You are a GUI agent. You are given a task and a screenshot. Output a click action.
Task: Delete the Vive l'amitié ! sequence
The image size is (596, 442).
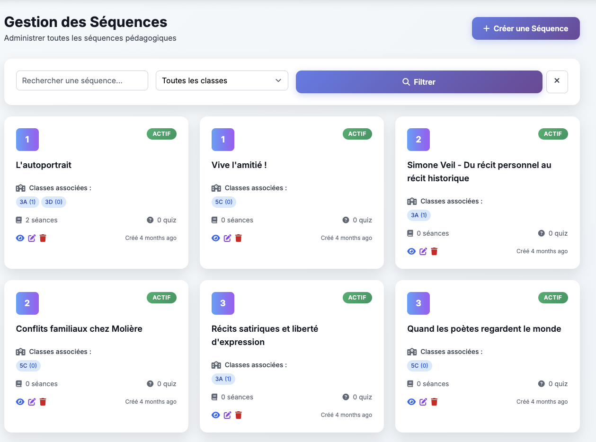pyautogui.click(x=239, y=238)
